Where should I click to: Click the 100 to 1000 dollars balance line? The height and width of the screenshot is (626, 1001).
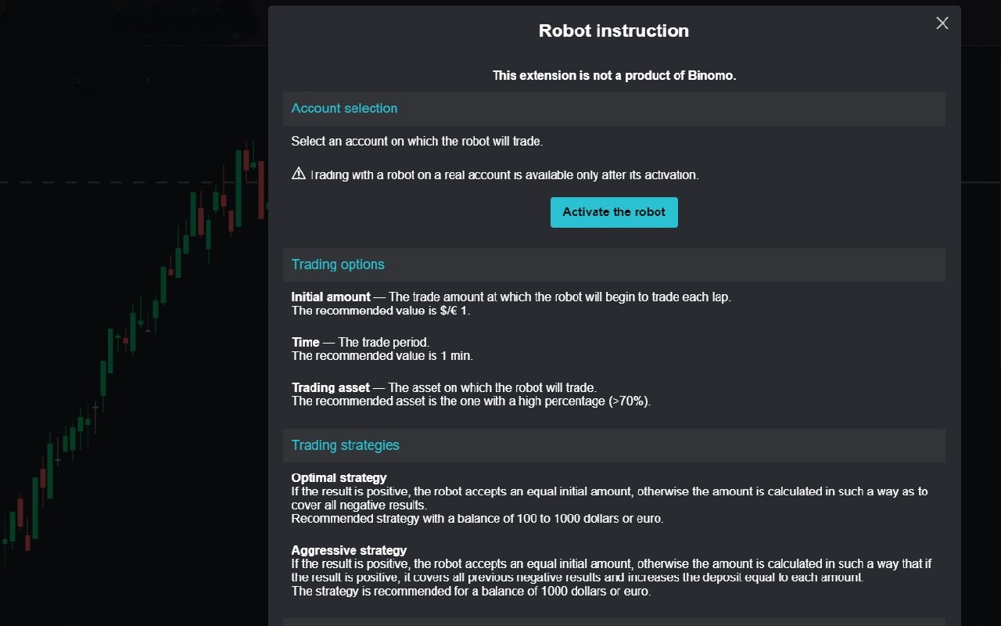[477, 518]
